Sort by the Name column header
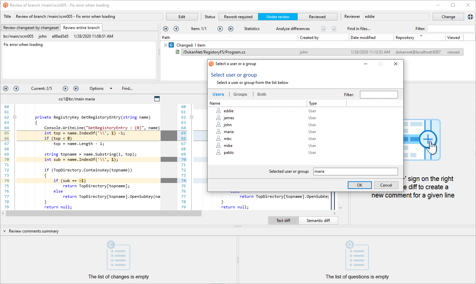Viewport: 476px width, 284px height. coord(257,103)
